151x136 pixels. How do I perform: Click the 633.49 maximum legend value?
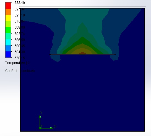pos(20,3)
